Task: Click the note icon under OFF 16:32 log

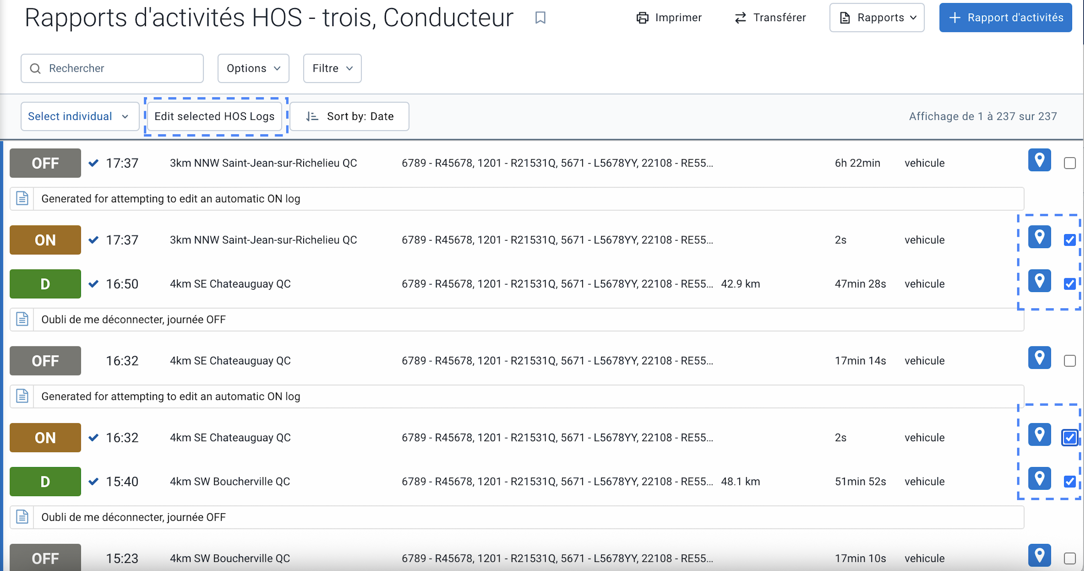Action: pos(22,396)
